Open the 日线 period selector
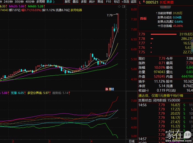The height and width of the screenshot is (143, 193). point(132,141)
